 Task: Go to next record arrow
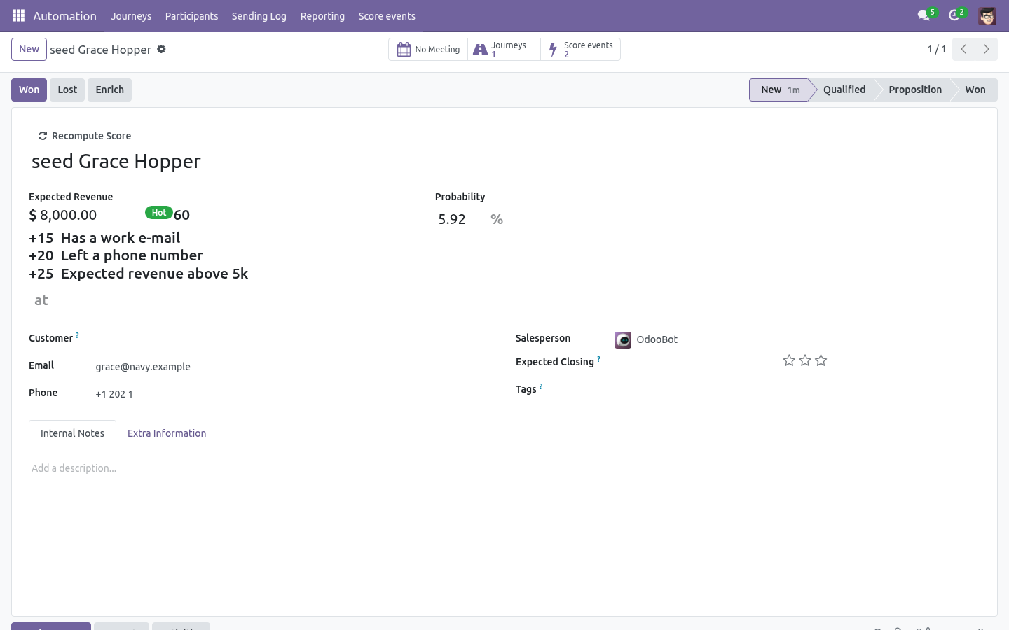[986, 49]
